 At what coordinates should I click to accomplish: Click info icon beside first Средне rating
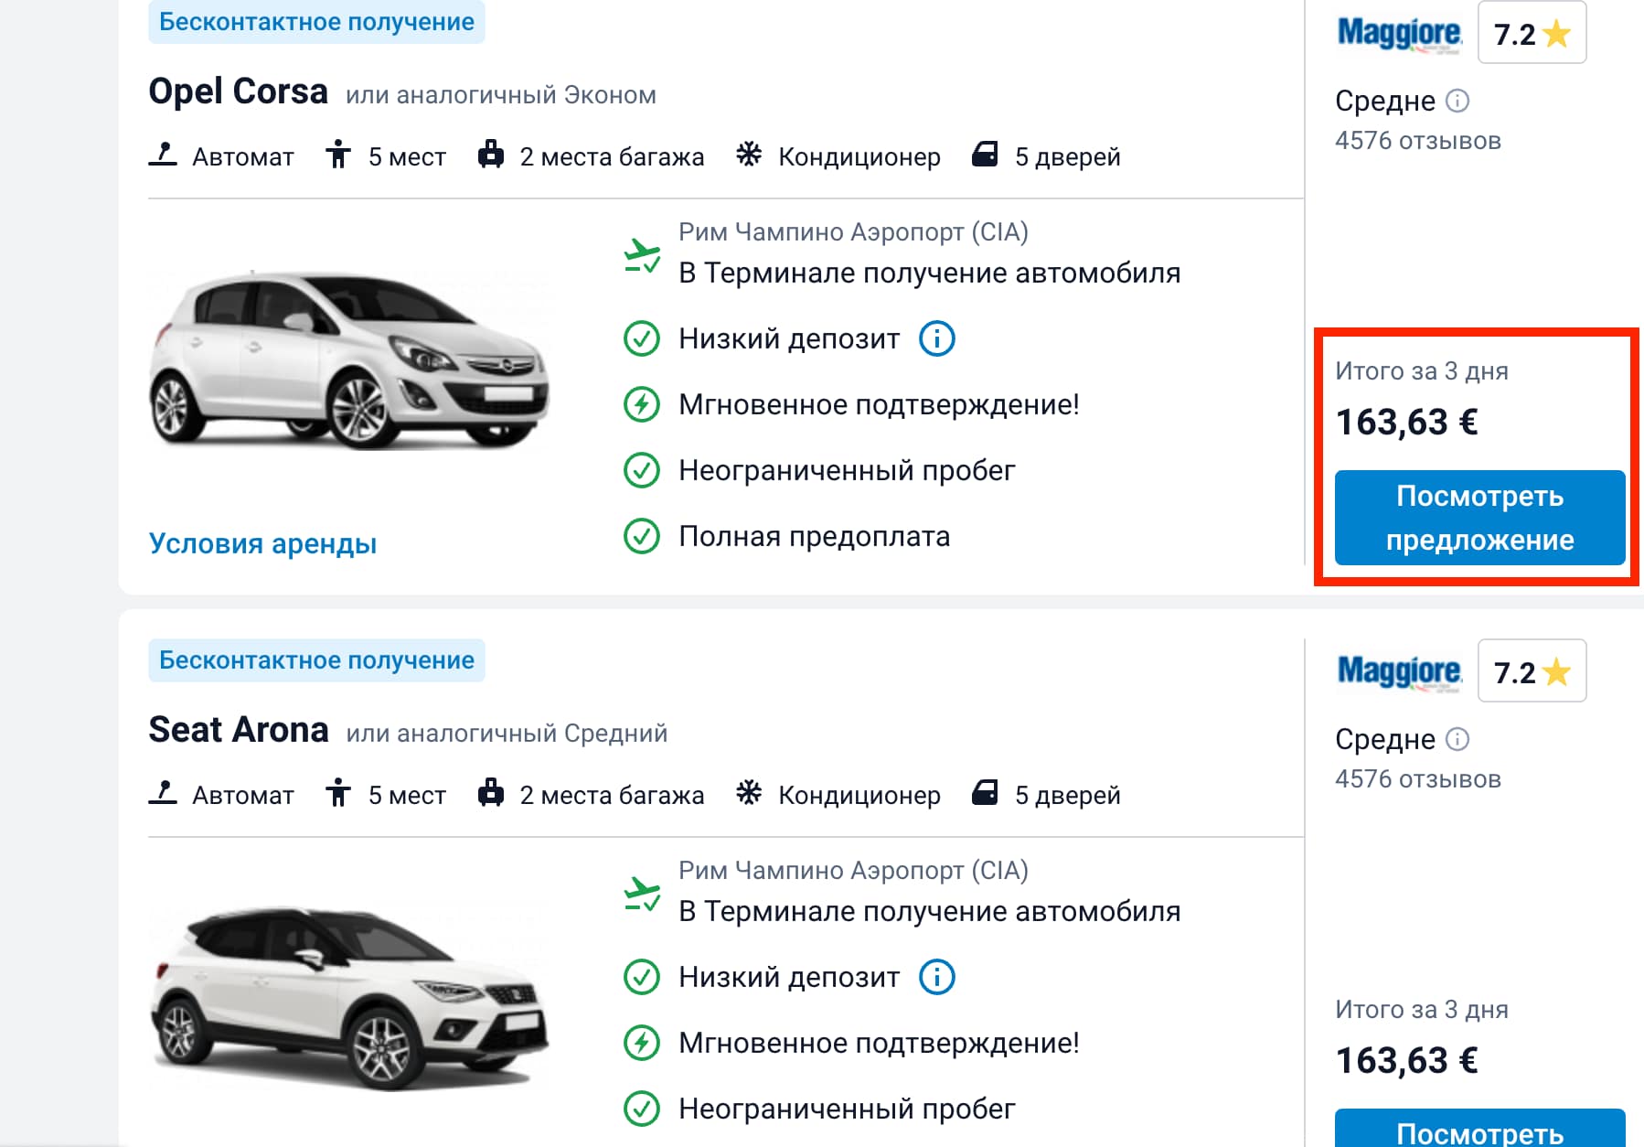pyautogui.click(x=1457, y=101)
